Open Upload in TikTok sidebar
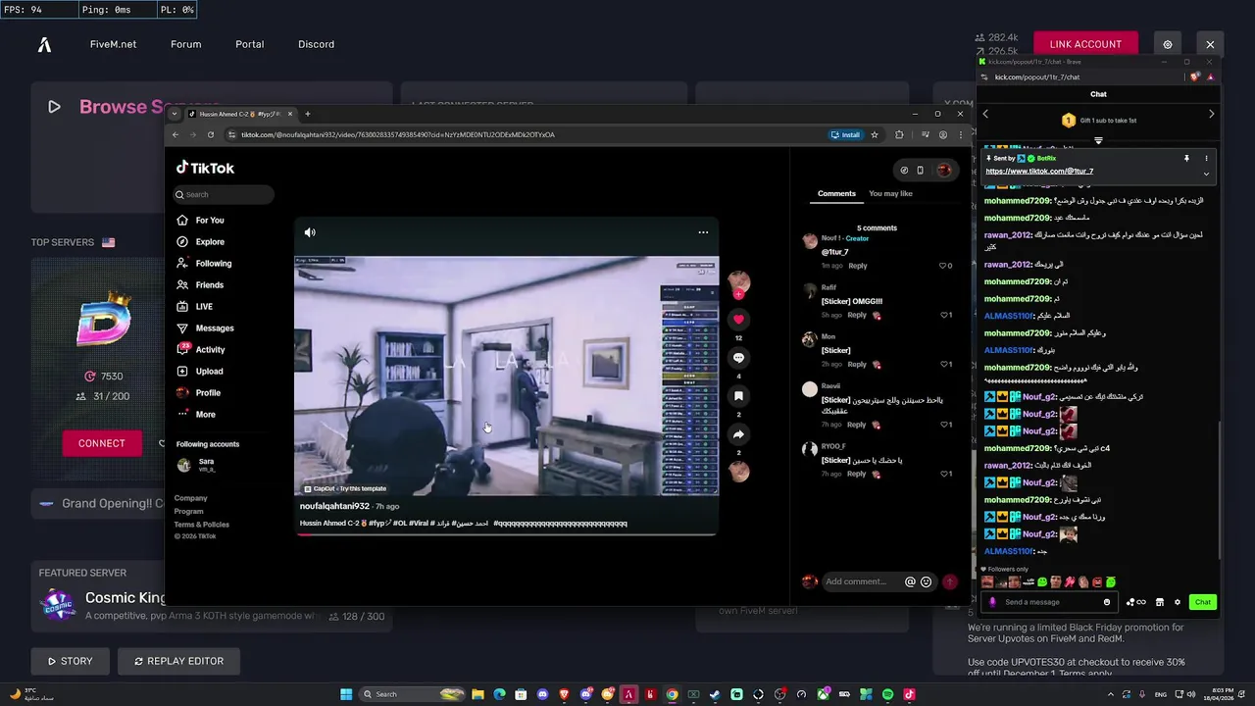 coord(200,372)
